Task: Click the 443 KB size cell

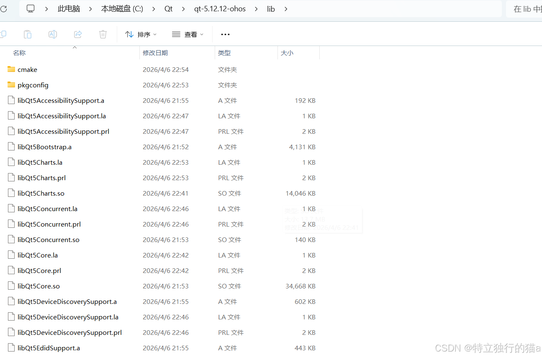Action: 305,348
